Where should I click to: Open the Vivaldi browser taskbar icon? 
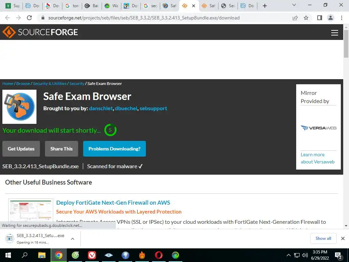92,255
